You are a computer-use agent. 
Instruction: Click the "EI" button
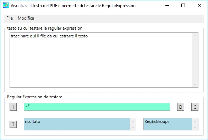pos(181,107)
